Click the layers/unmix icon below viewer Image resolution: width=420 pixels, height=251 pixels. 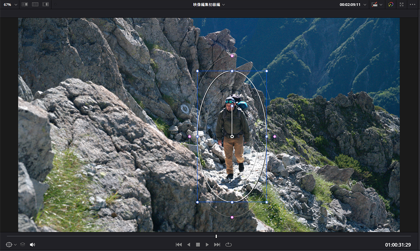23,244
